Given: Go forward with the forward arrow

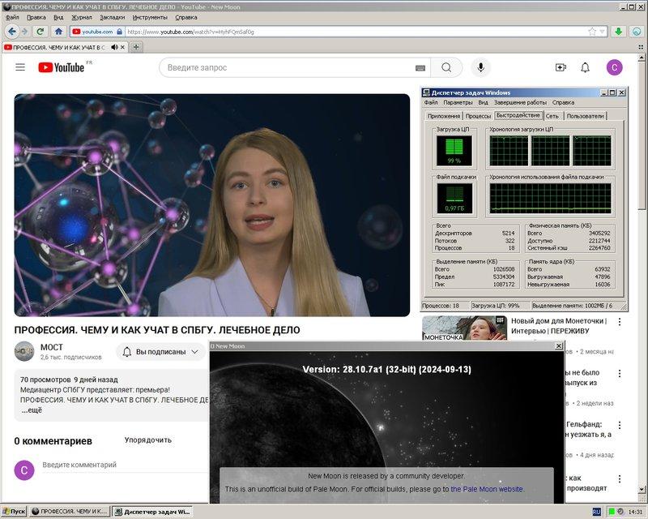Looking at the screenshot, I should [x=24, y=32].
